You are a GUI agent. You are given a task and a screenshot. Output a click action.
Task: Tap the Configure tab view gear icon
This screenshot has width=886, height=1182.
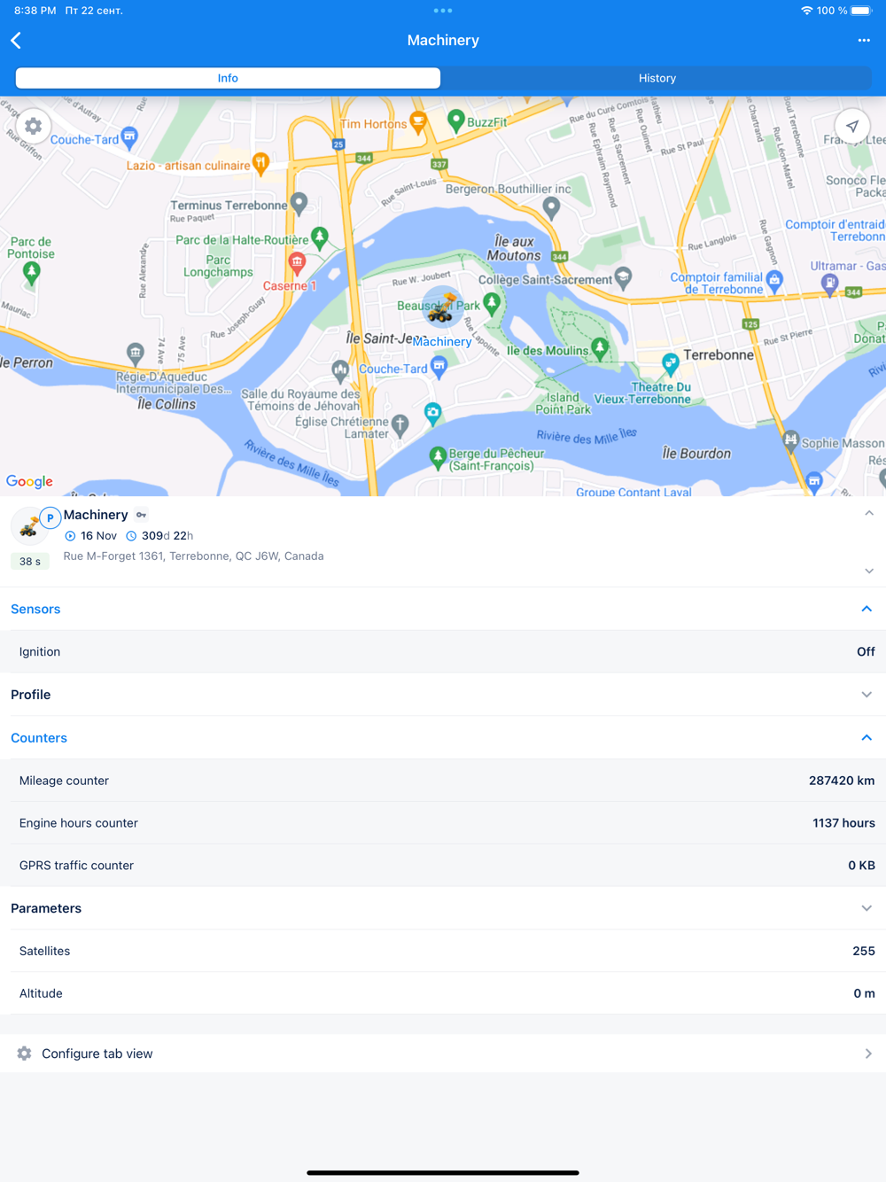pyautogui.click(x=24, y=1054)
